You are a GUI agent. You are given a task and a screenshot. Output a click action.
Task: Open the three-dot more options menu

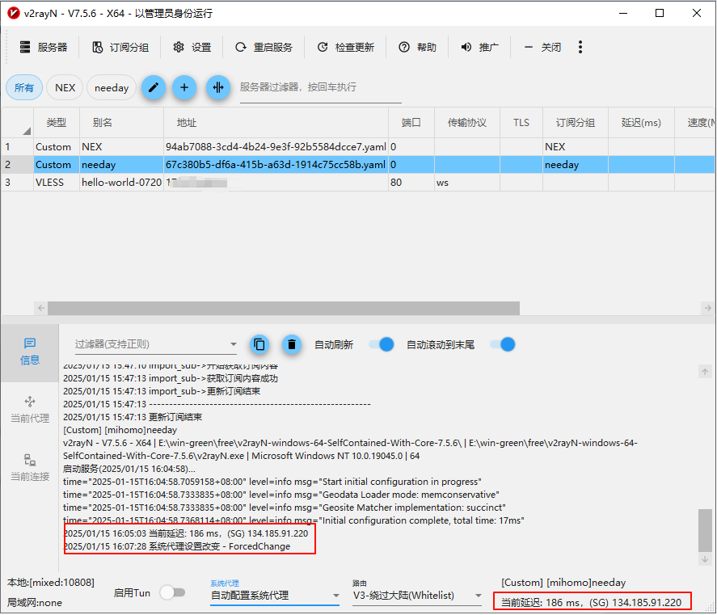580,48
